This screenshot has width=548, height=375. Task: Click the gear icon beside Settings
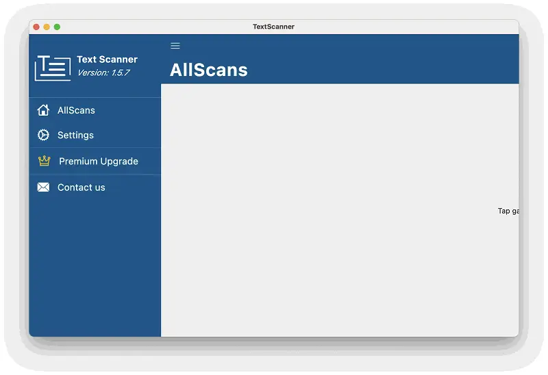pos(43,135)
